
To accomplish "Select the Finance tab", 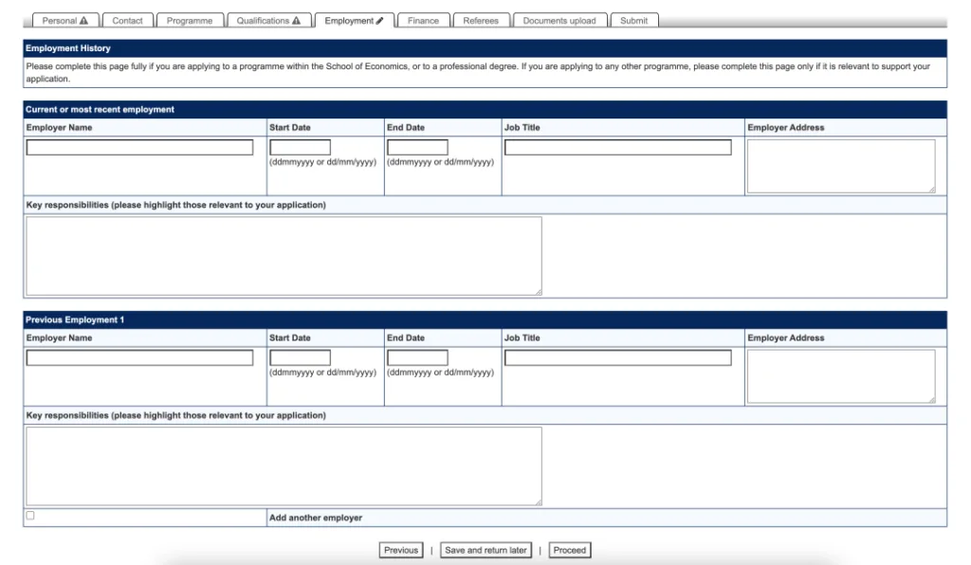I will [x=423, y=21].
